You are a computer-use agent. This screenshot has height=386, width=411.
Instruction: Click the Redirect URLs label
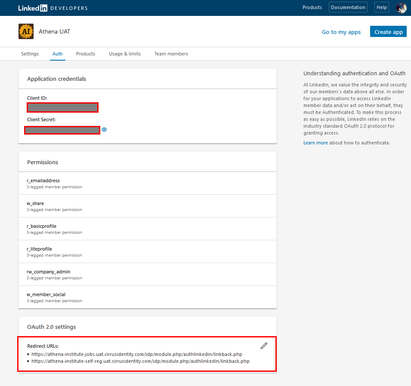[x=43, y=346]
